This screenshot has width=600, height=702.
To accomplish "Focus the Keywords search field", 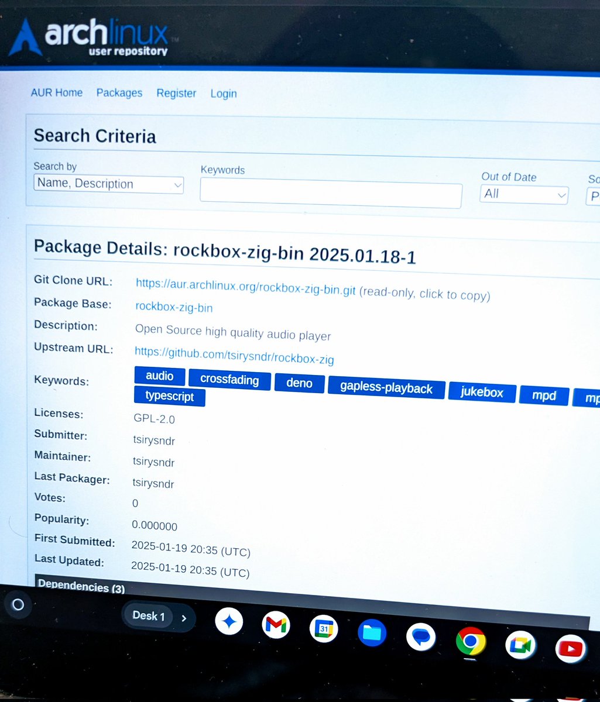I will pos(331,193).
